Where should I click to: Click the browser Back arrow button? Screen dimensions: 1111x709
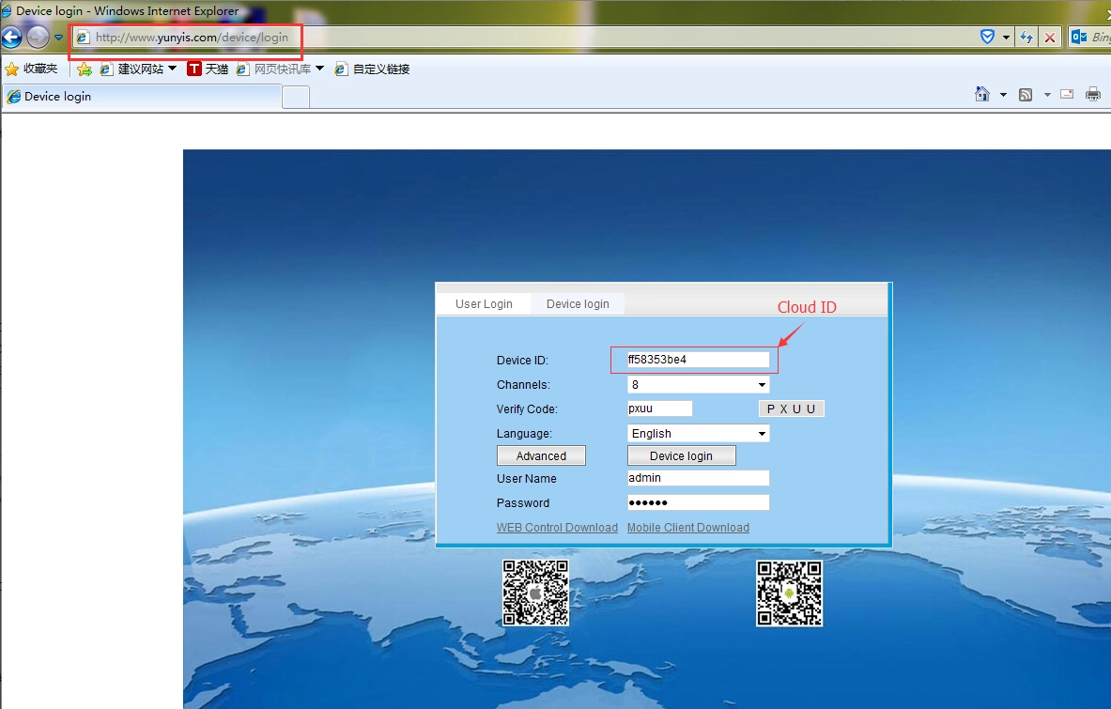(12, 37)
